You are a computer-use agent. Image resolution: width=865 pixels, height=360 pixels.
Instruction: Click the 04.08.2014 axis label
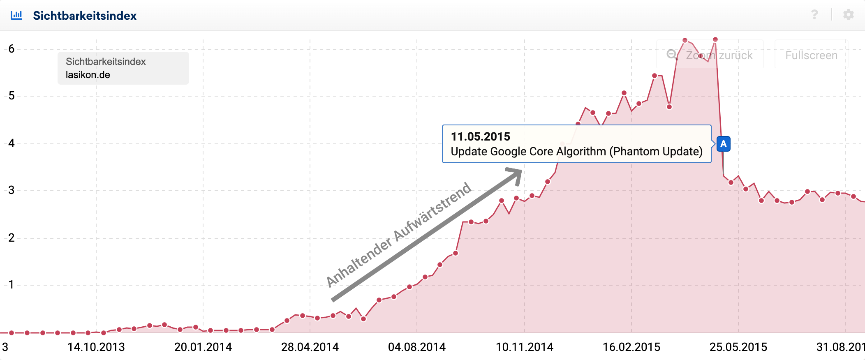click(417, 347)
